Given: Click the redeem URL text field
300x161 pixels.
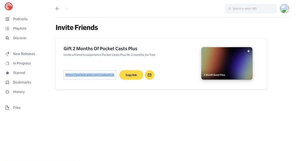Looking at the screenshot, I should [x=90, y=75].
